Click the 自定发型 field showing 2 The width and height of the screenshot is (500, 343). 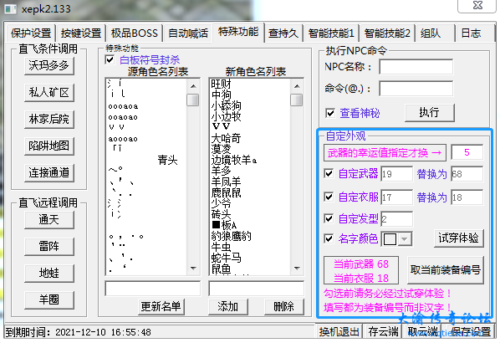pyautogui.click(x=397, y=219)
